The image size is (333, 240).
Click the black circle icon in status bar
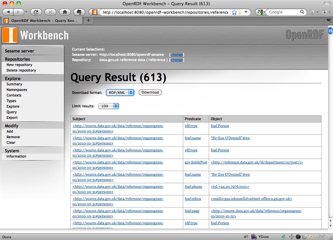298,237
